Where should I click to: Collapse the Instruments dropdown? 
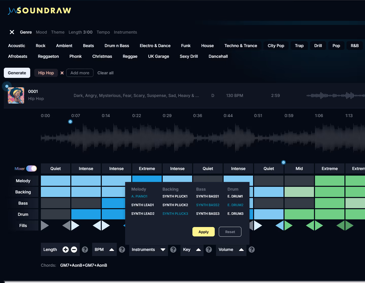pyautogui.click(x=163, y=250)
